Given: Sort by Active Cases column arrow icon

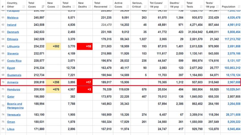Looking at the screenshot, I should [x=128, y=7].
